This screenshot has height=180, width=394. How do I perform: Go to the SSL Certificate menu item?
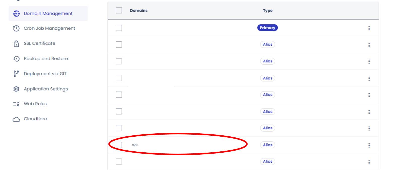pyautogui.click(x=40, y=43)
